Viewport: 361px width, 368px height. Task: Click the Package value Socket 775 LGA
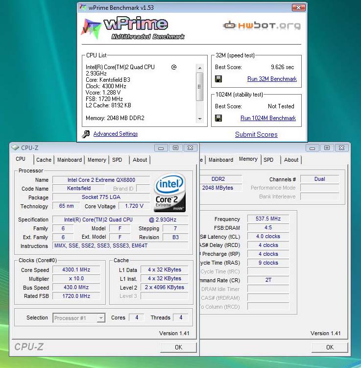pyautogui.click(x=101, y=197)
